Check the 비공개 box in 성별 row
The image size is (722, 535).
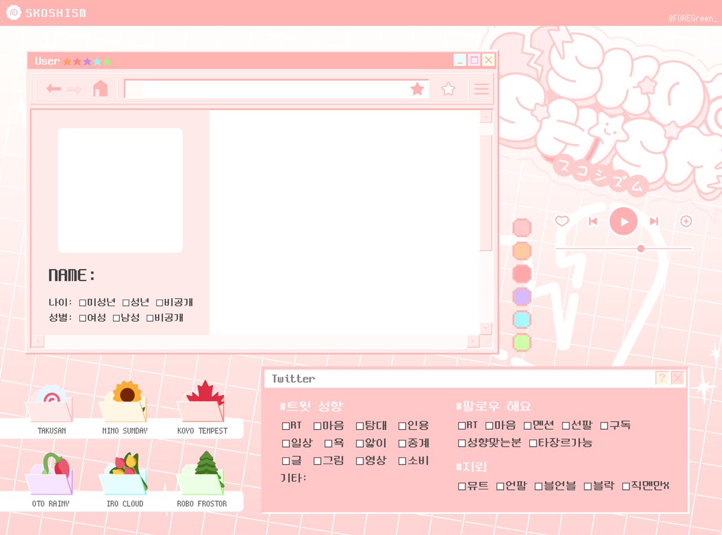point(150,318)
